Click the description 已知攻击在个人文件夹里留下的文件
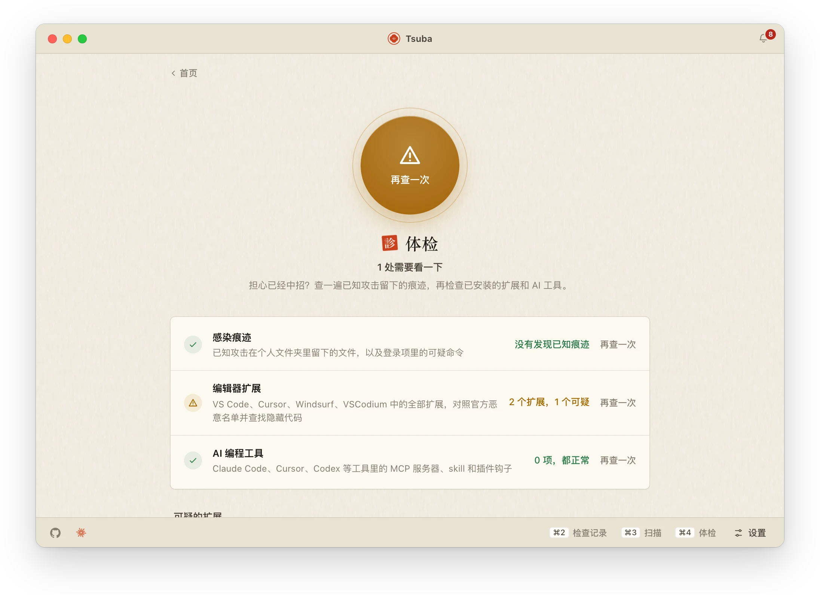 pos(338,352)
